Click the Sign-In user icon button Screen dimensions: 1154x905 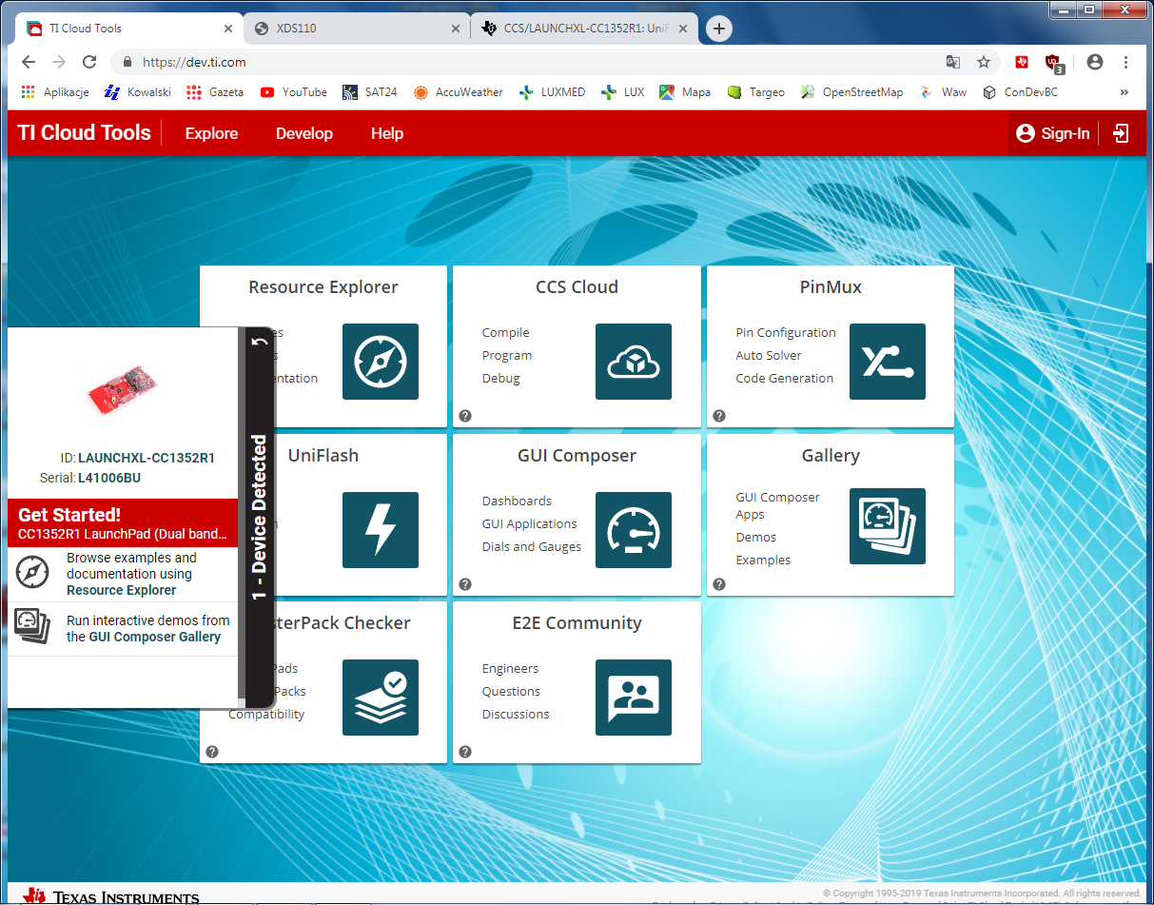(x=1052, y=133)
